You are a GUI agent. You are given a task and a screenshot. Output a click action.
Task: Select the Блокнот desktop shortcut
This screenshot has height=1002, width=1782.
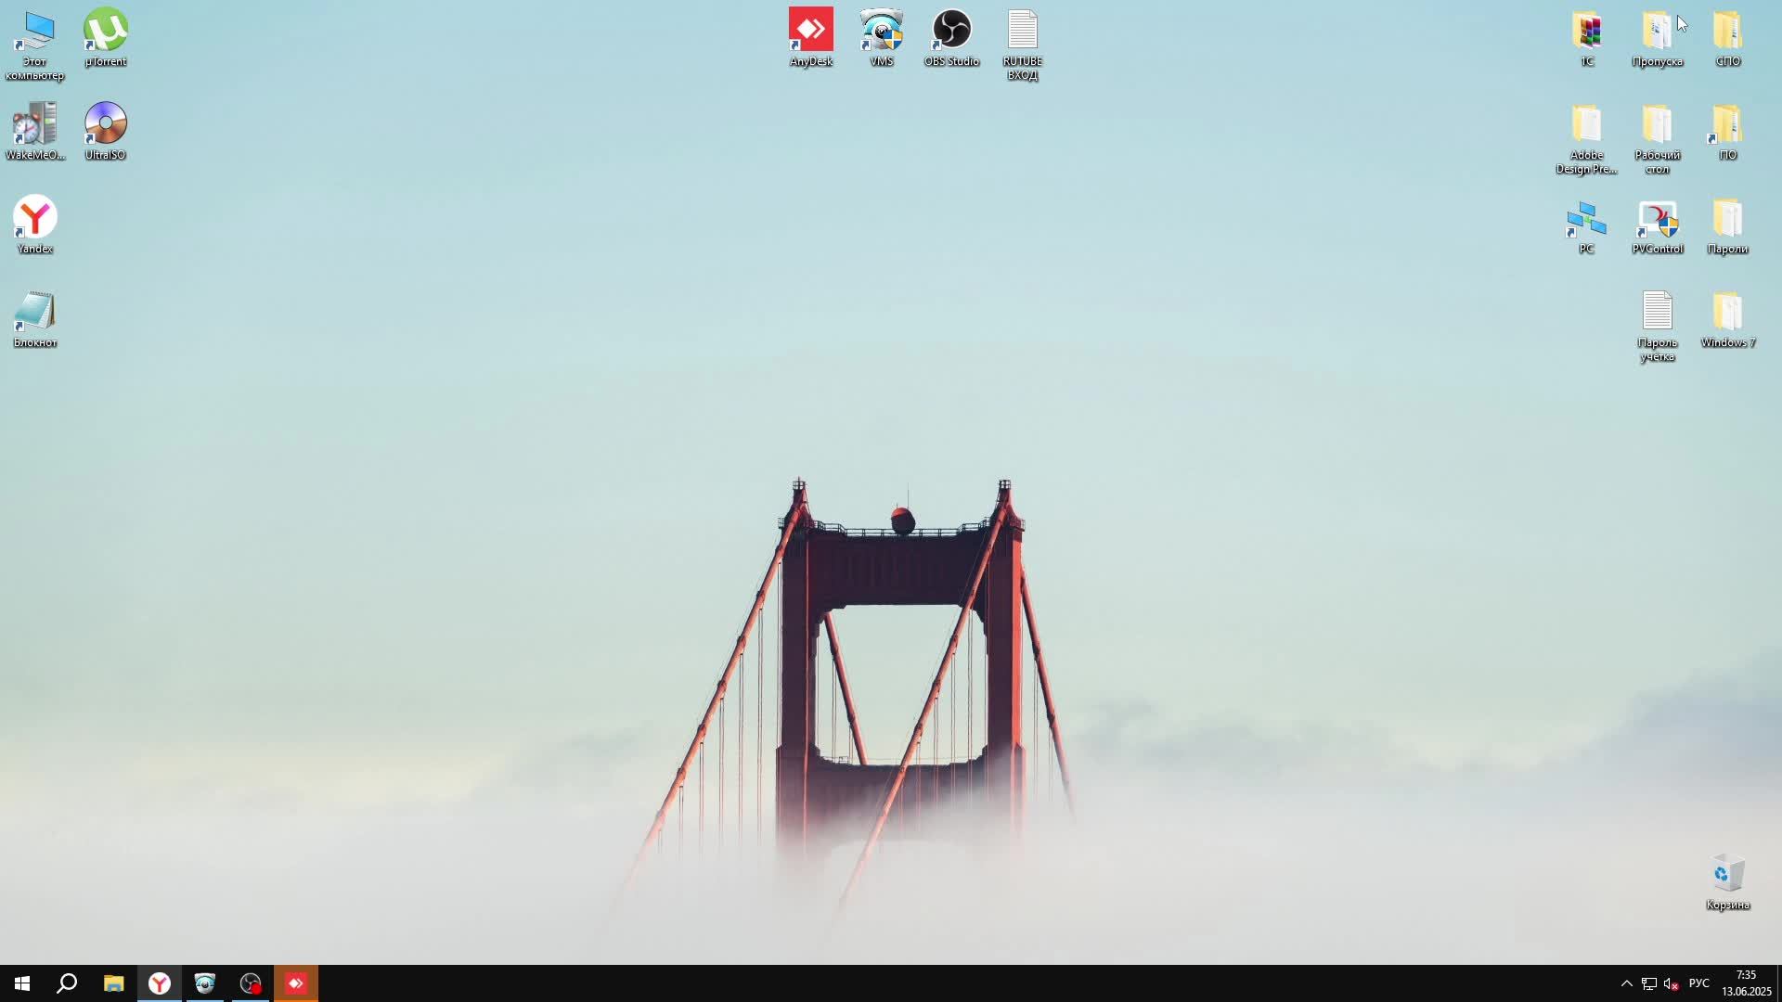tap(35, 319)
